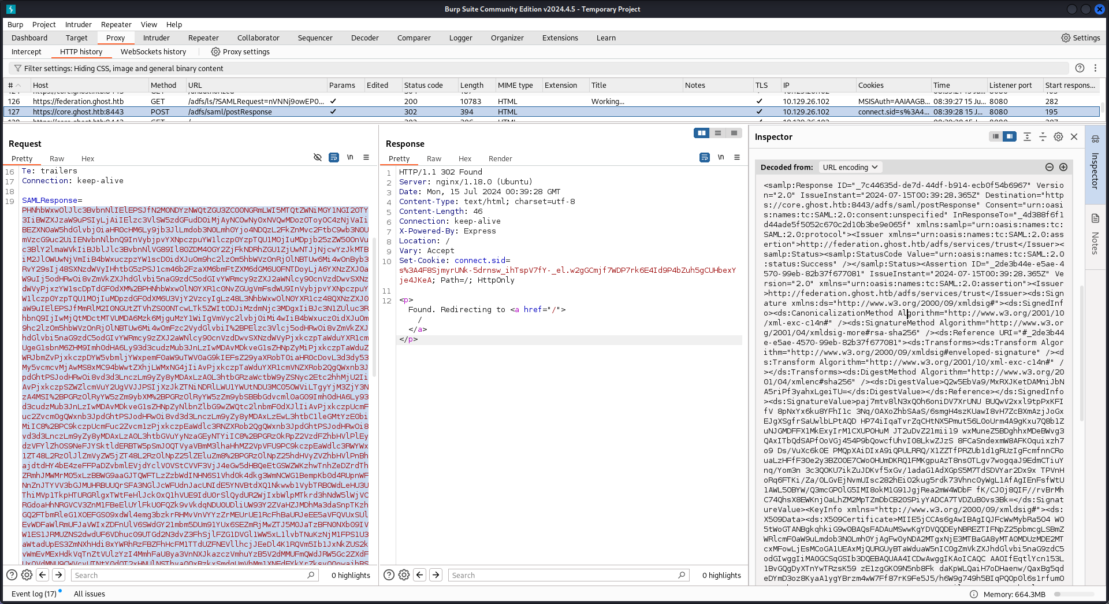Switch to Repeater tool tab

tap(203, 38)
